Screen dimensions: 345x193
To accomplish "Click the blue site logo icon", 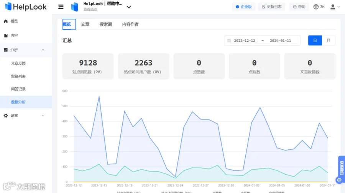I will click(x=75, y=7).
